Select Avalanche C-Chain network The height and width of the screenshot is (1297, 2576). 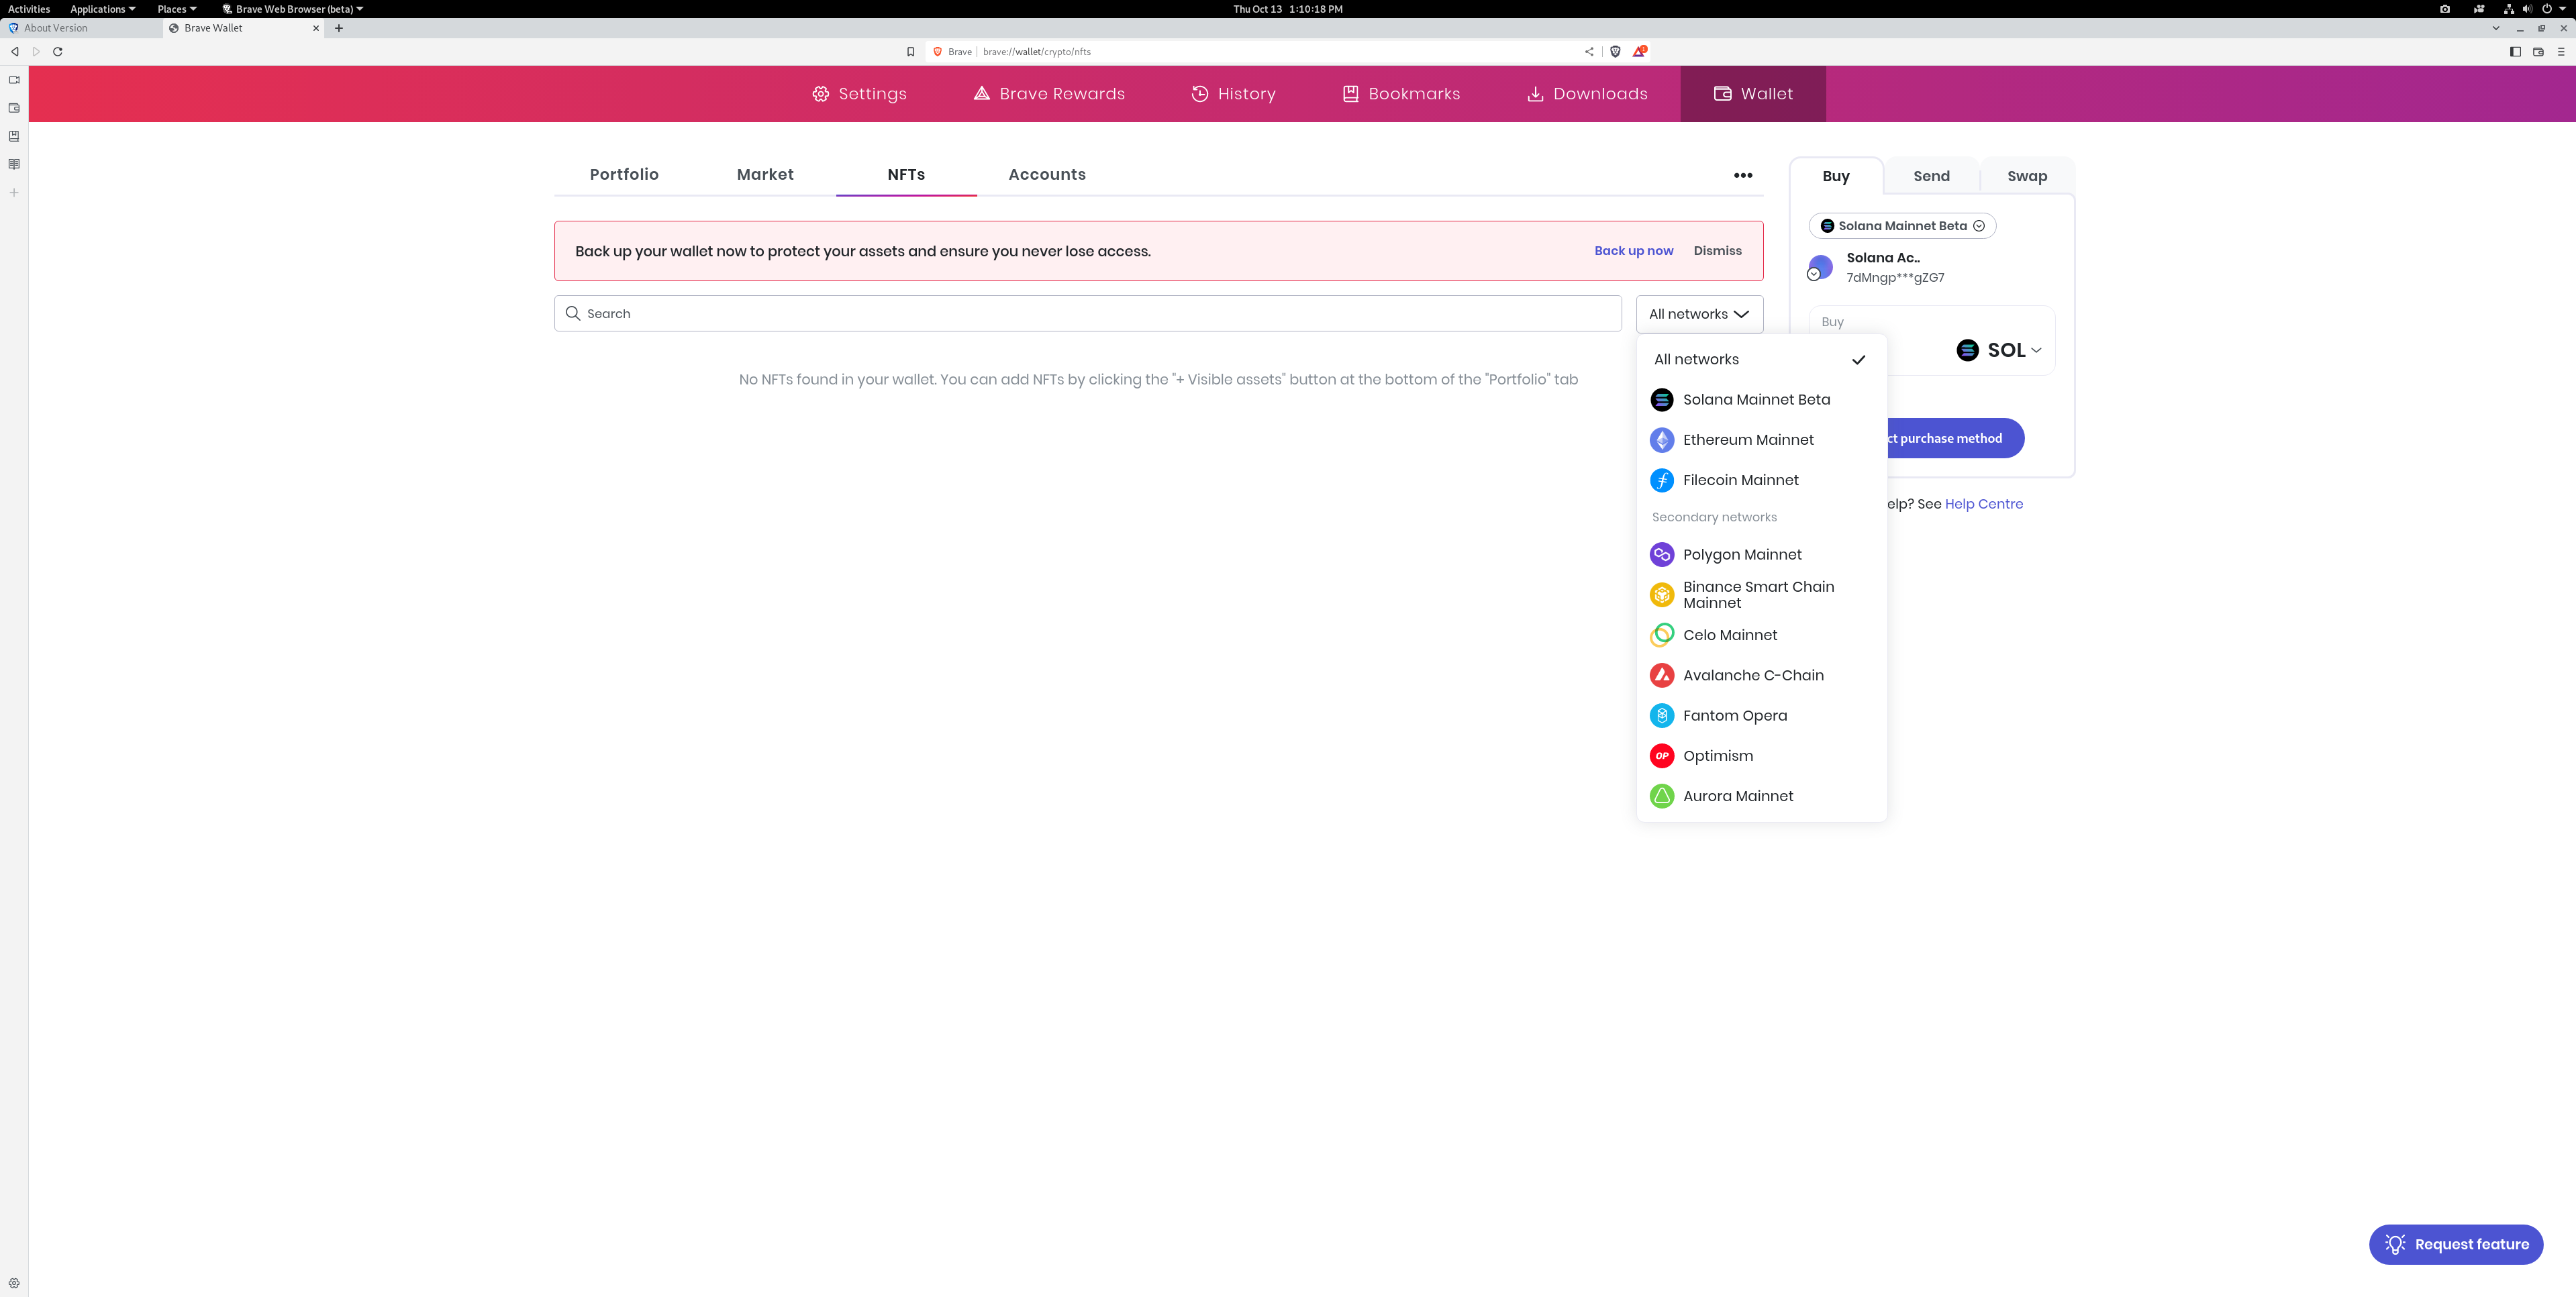click(1753, 675)
